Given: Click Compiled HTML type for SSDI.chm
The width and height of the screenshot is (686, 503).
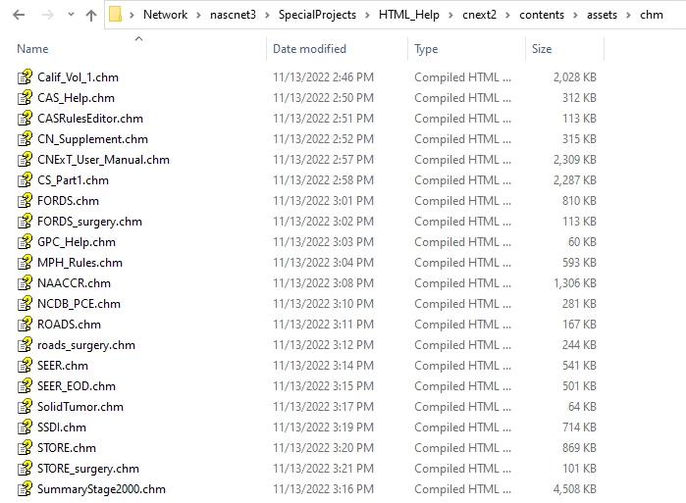Looking at the screenshot, I should click(462, 428).
